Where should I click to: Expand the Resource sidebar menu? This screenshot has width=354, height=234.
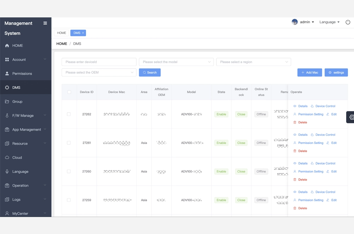25,144
